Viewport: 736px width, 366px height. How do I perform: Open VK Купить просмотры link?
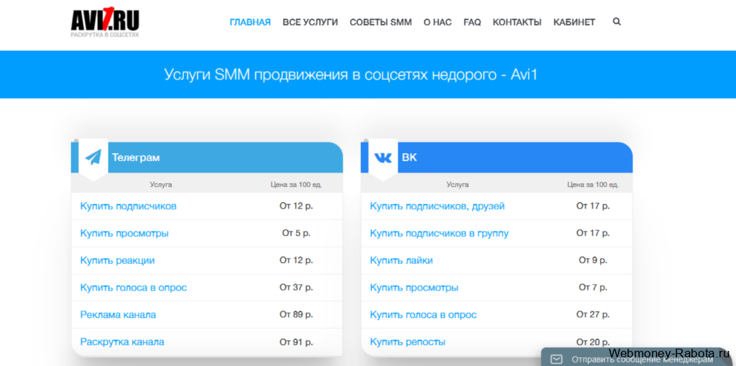point(414,288)
